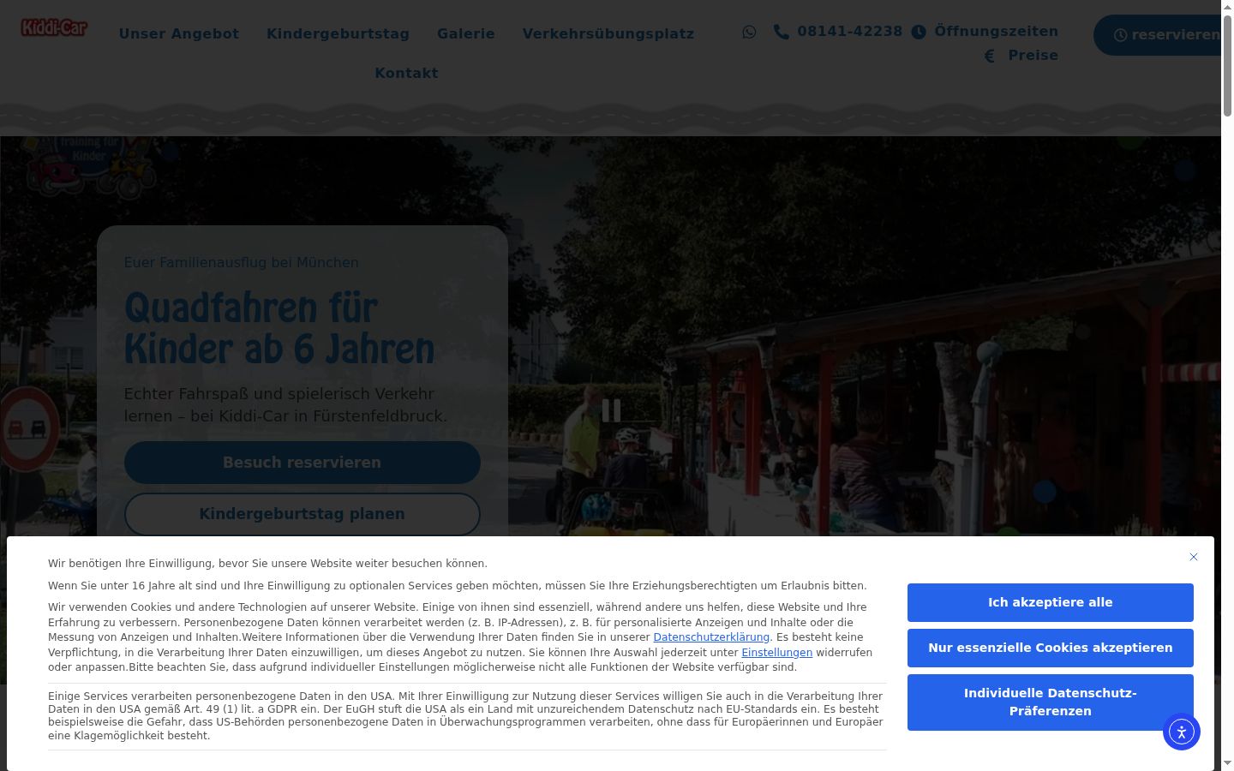Close the cookie consent banner
1234x771 pixels.
pos(1194,557)
